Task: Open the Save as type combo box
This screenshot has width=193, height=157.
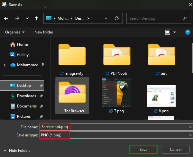Action: point(116,135)
